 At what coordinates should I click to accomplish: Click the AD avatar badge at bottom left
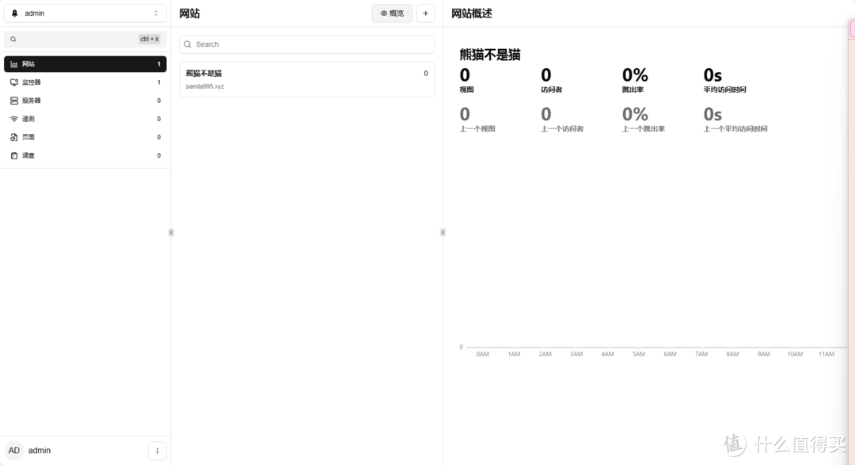(x=13, y=450)
